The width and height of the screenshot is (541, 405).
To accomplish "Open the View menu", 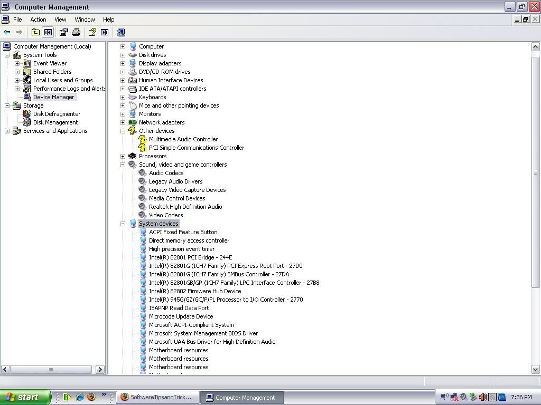I will pyautogui.click(x=60, y=20).
